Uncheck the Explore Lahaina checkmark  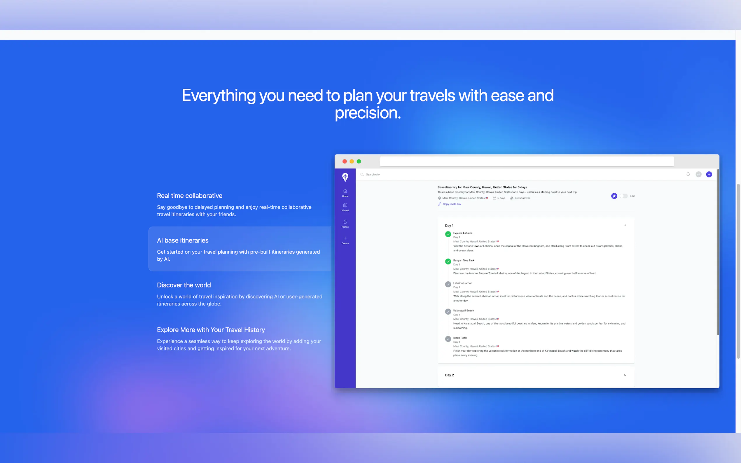point(448,234)
